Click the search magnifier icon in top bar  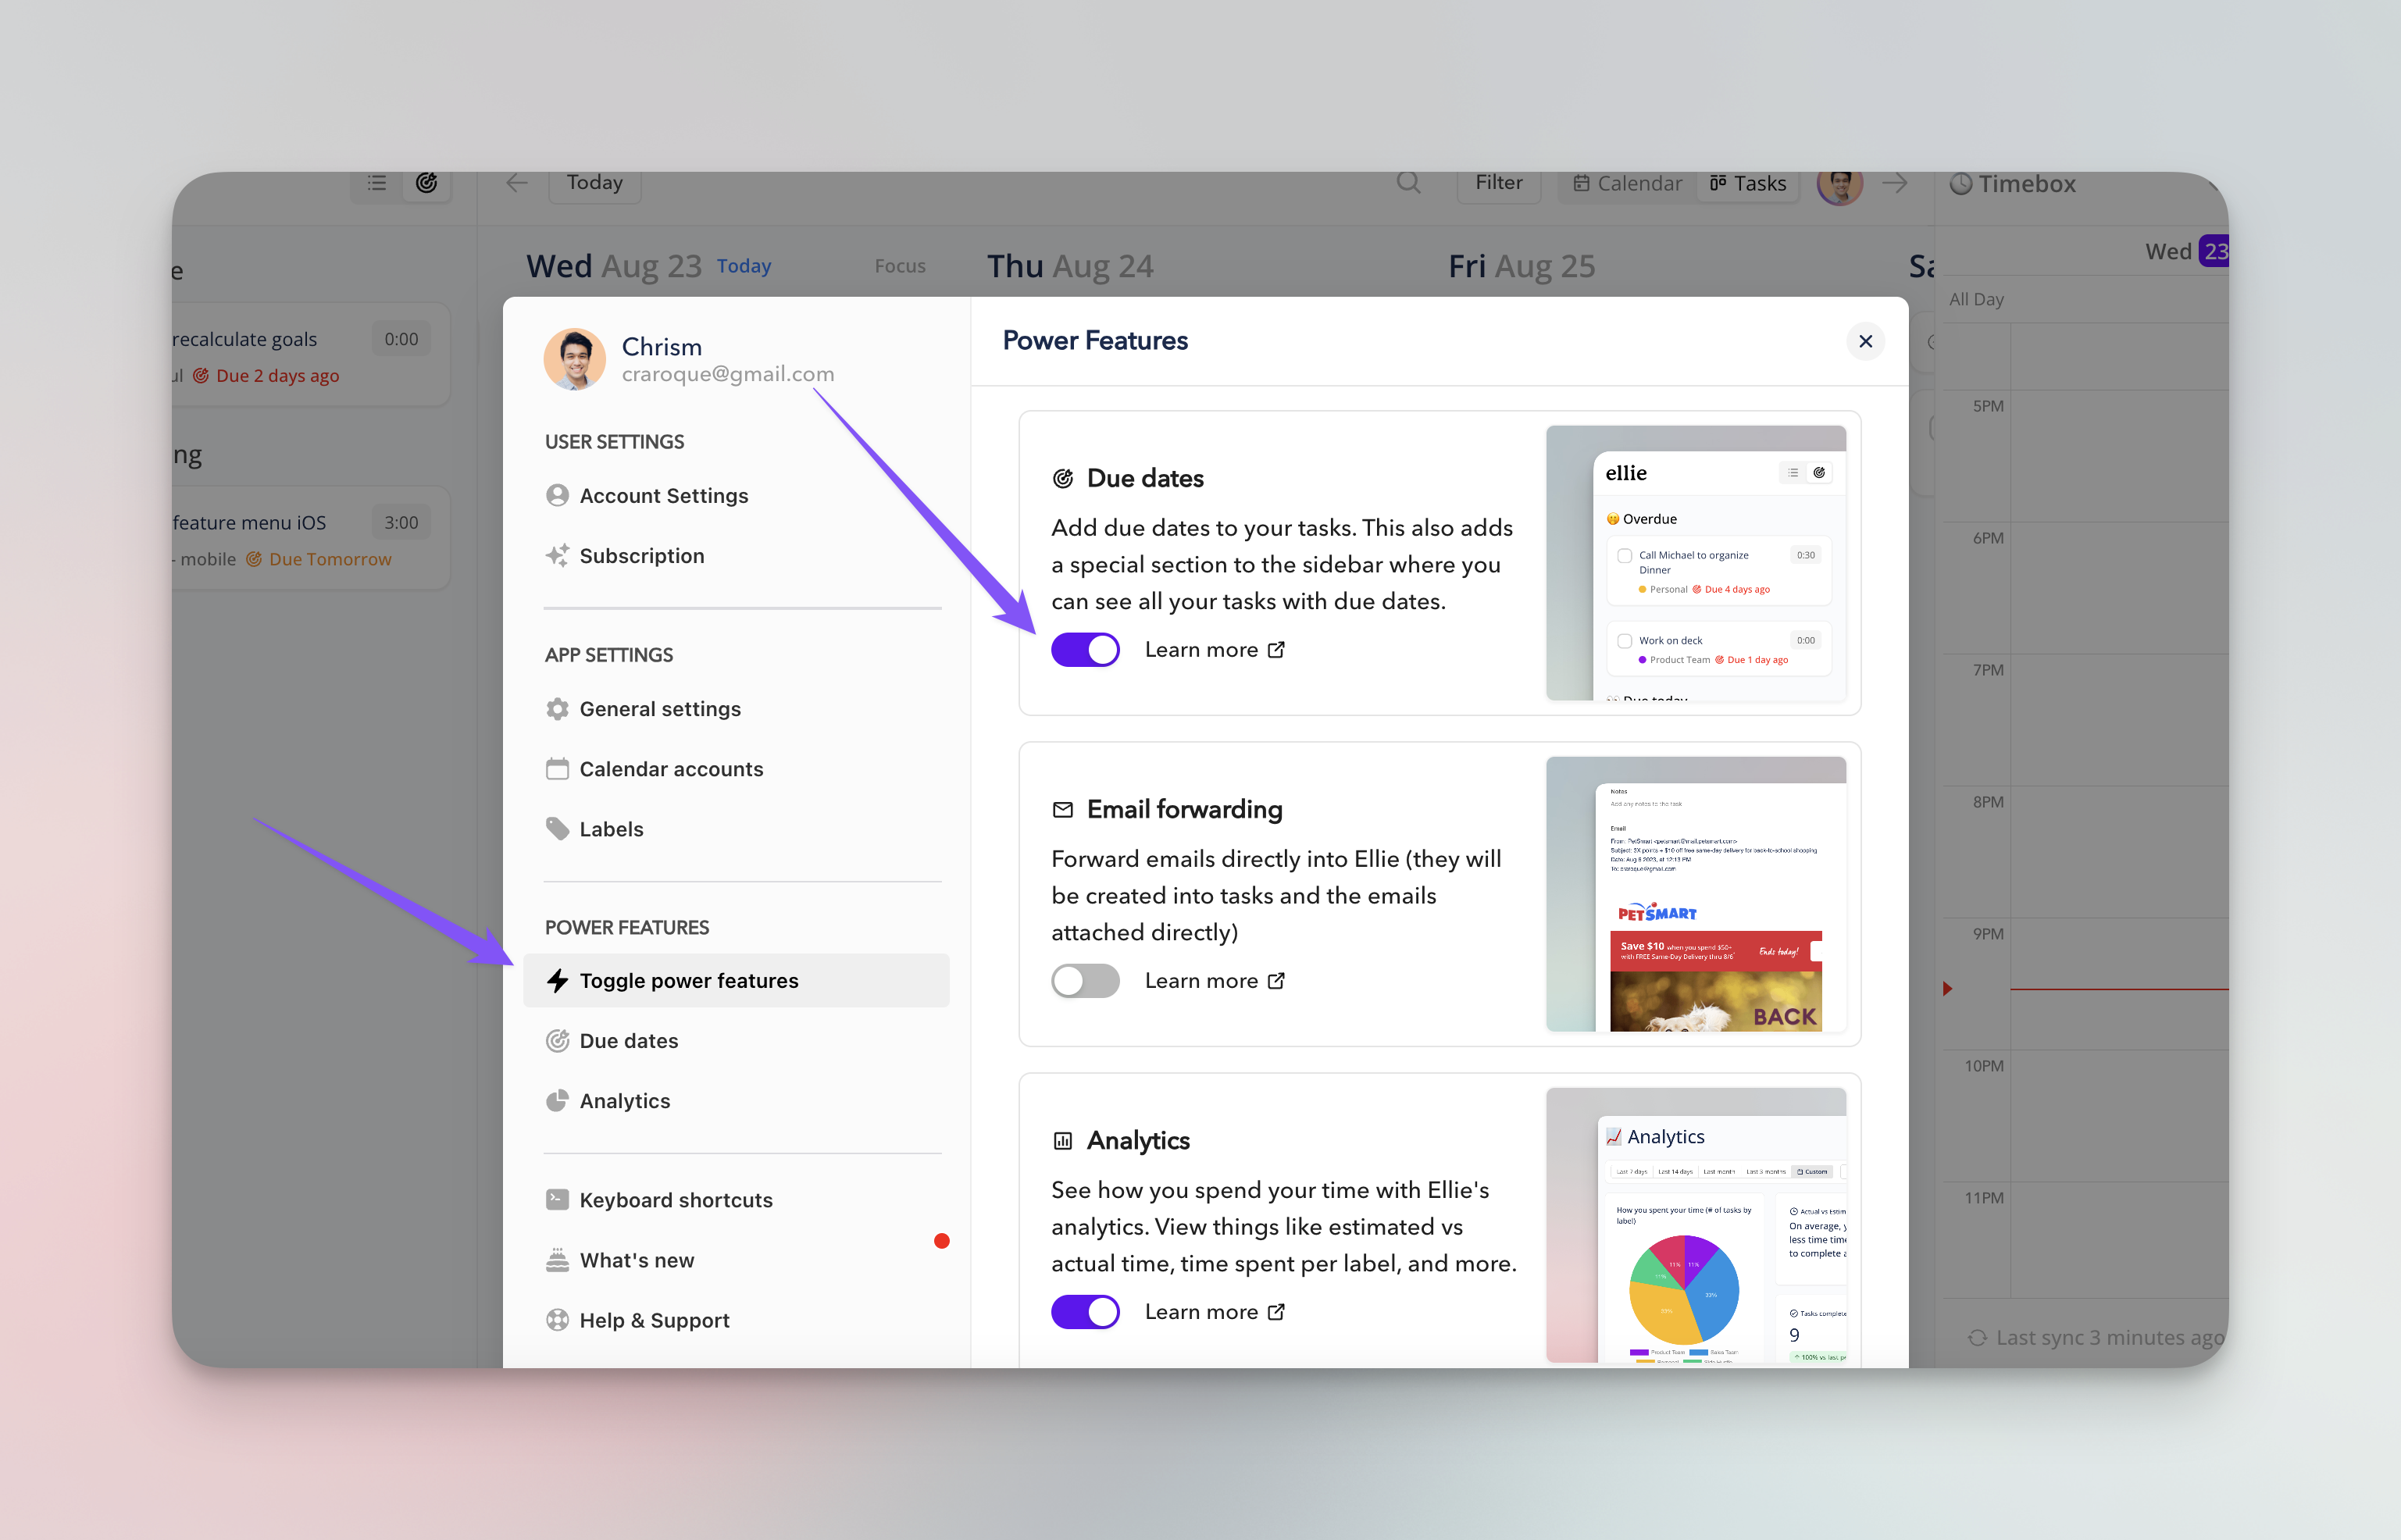1408,183
